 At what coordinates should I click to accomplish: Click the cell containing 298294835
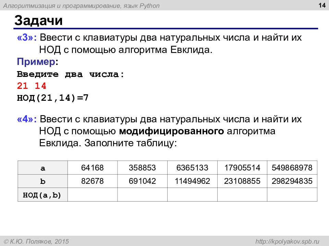coord(292,181)
